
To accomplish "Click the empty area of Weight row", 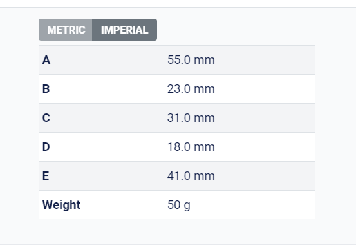I will point(252,205).
